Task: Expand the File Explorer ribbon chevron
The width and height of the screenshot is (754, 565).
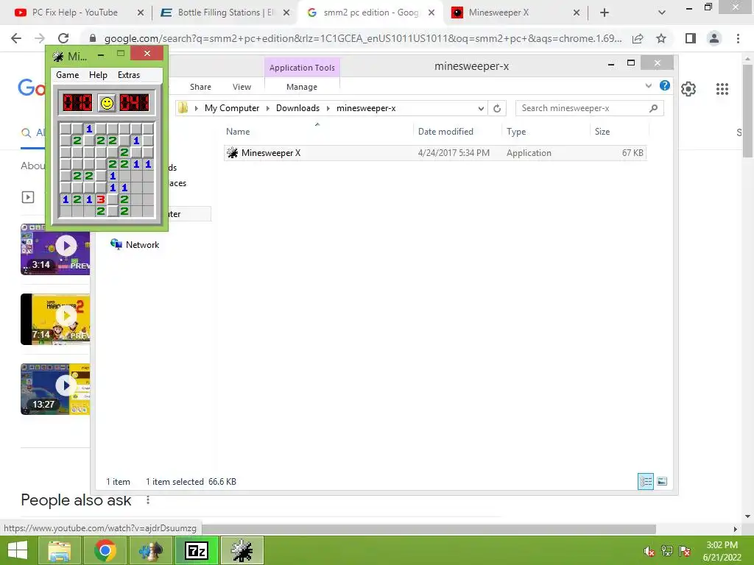Action: click(648, 85)
